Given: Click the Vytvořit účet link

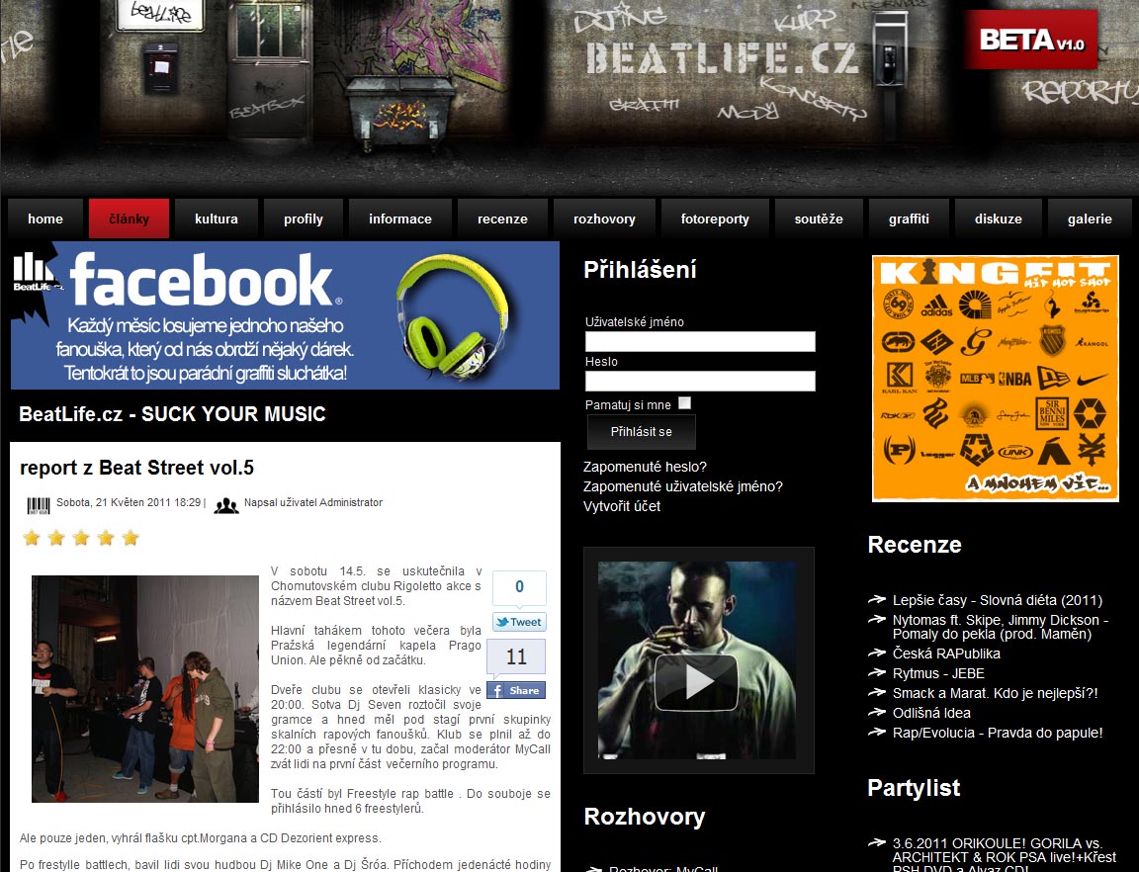Looking at the screenshot, I should 622,506.
